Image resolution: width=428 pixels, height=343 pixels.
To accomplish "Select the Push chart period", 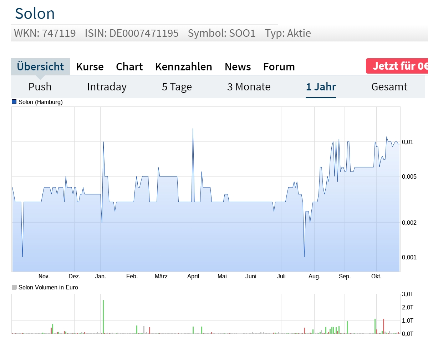I will coord(40,87).
